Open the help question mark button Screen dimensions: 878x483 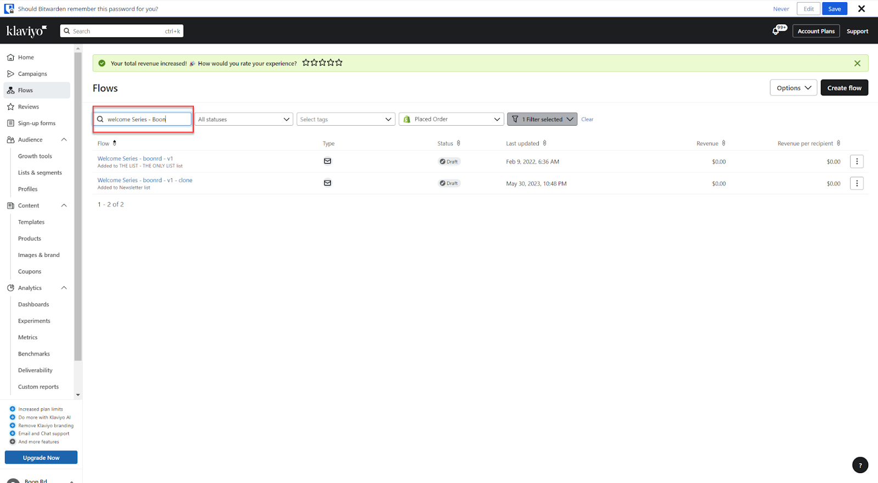[x=860, y=465]
